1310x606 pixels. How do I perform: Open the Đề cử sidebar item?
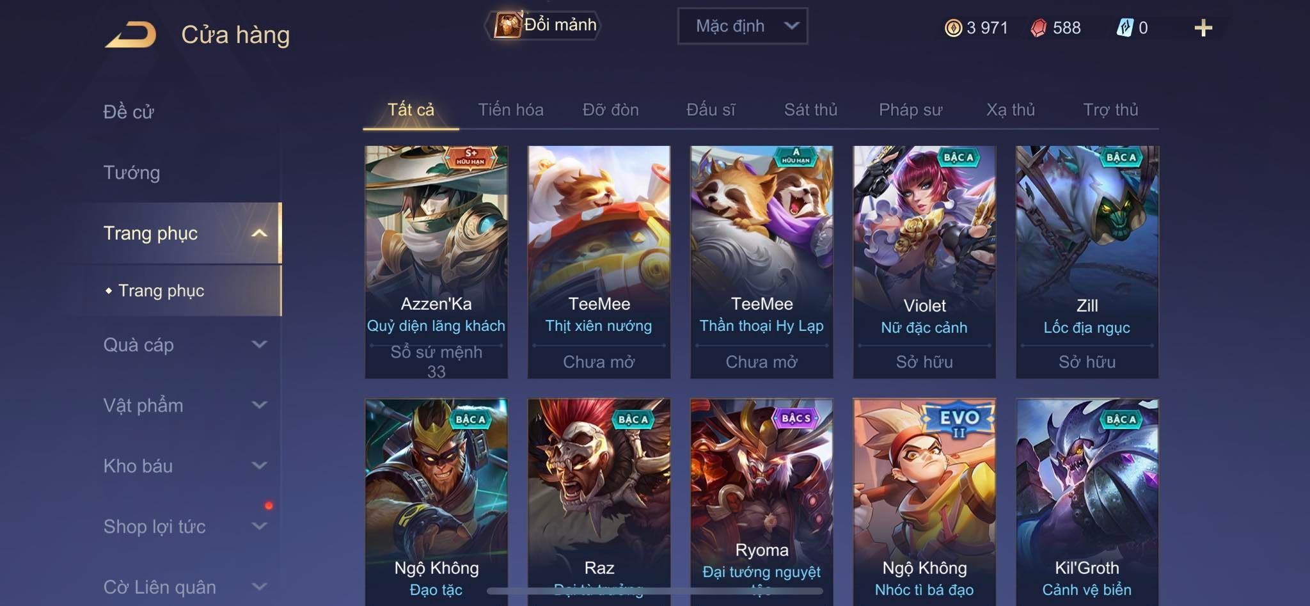(129, 112)
